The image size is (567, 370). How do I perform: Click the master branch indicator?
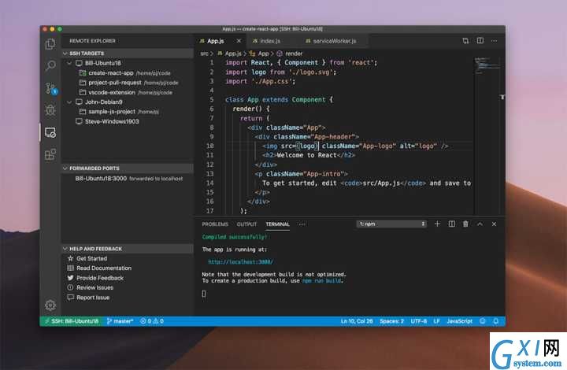click(120, 321)
